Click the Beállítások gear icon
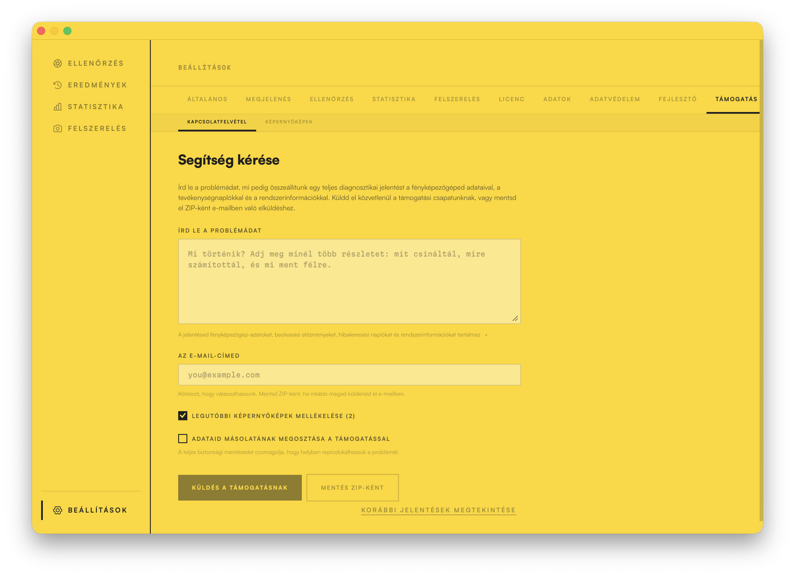Viewport: 795px width, 576px height. pos(57,510)
